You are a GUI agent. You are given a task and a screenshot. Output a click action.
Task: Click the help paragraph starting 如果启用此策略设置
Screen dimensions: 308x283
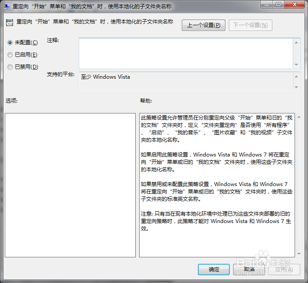217,162
